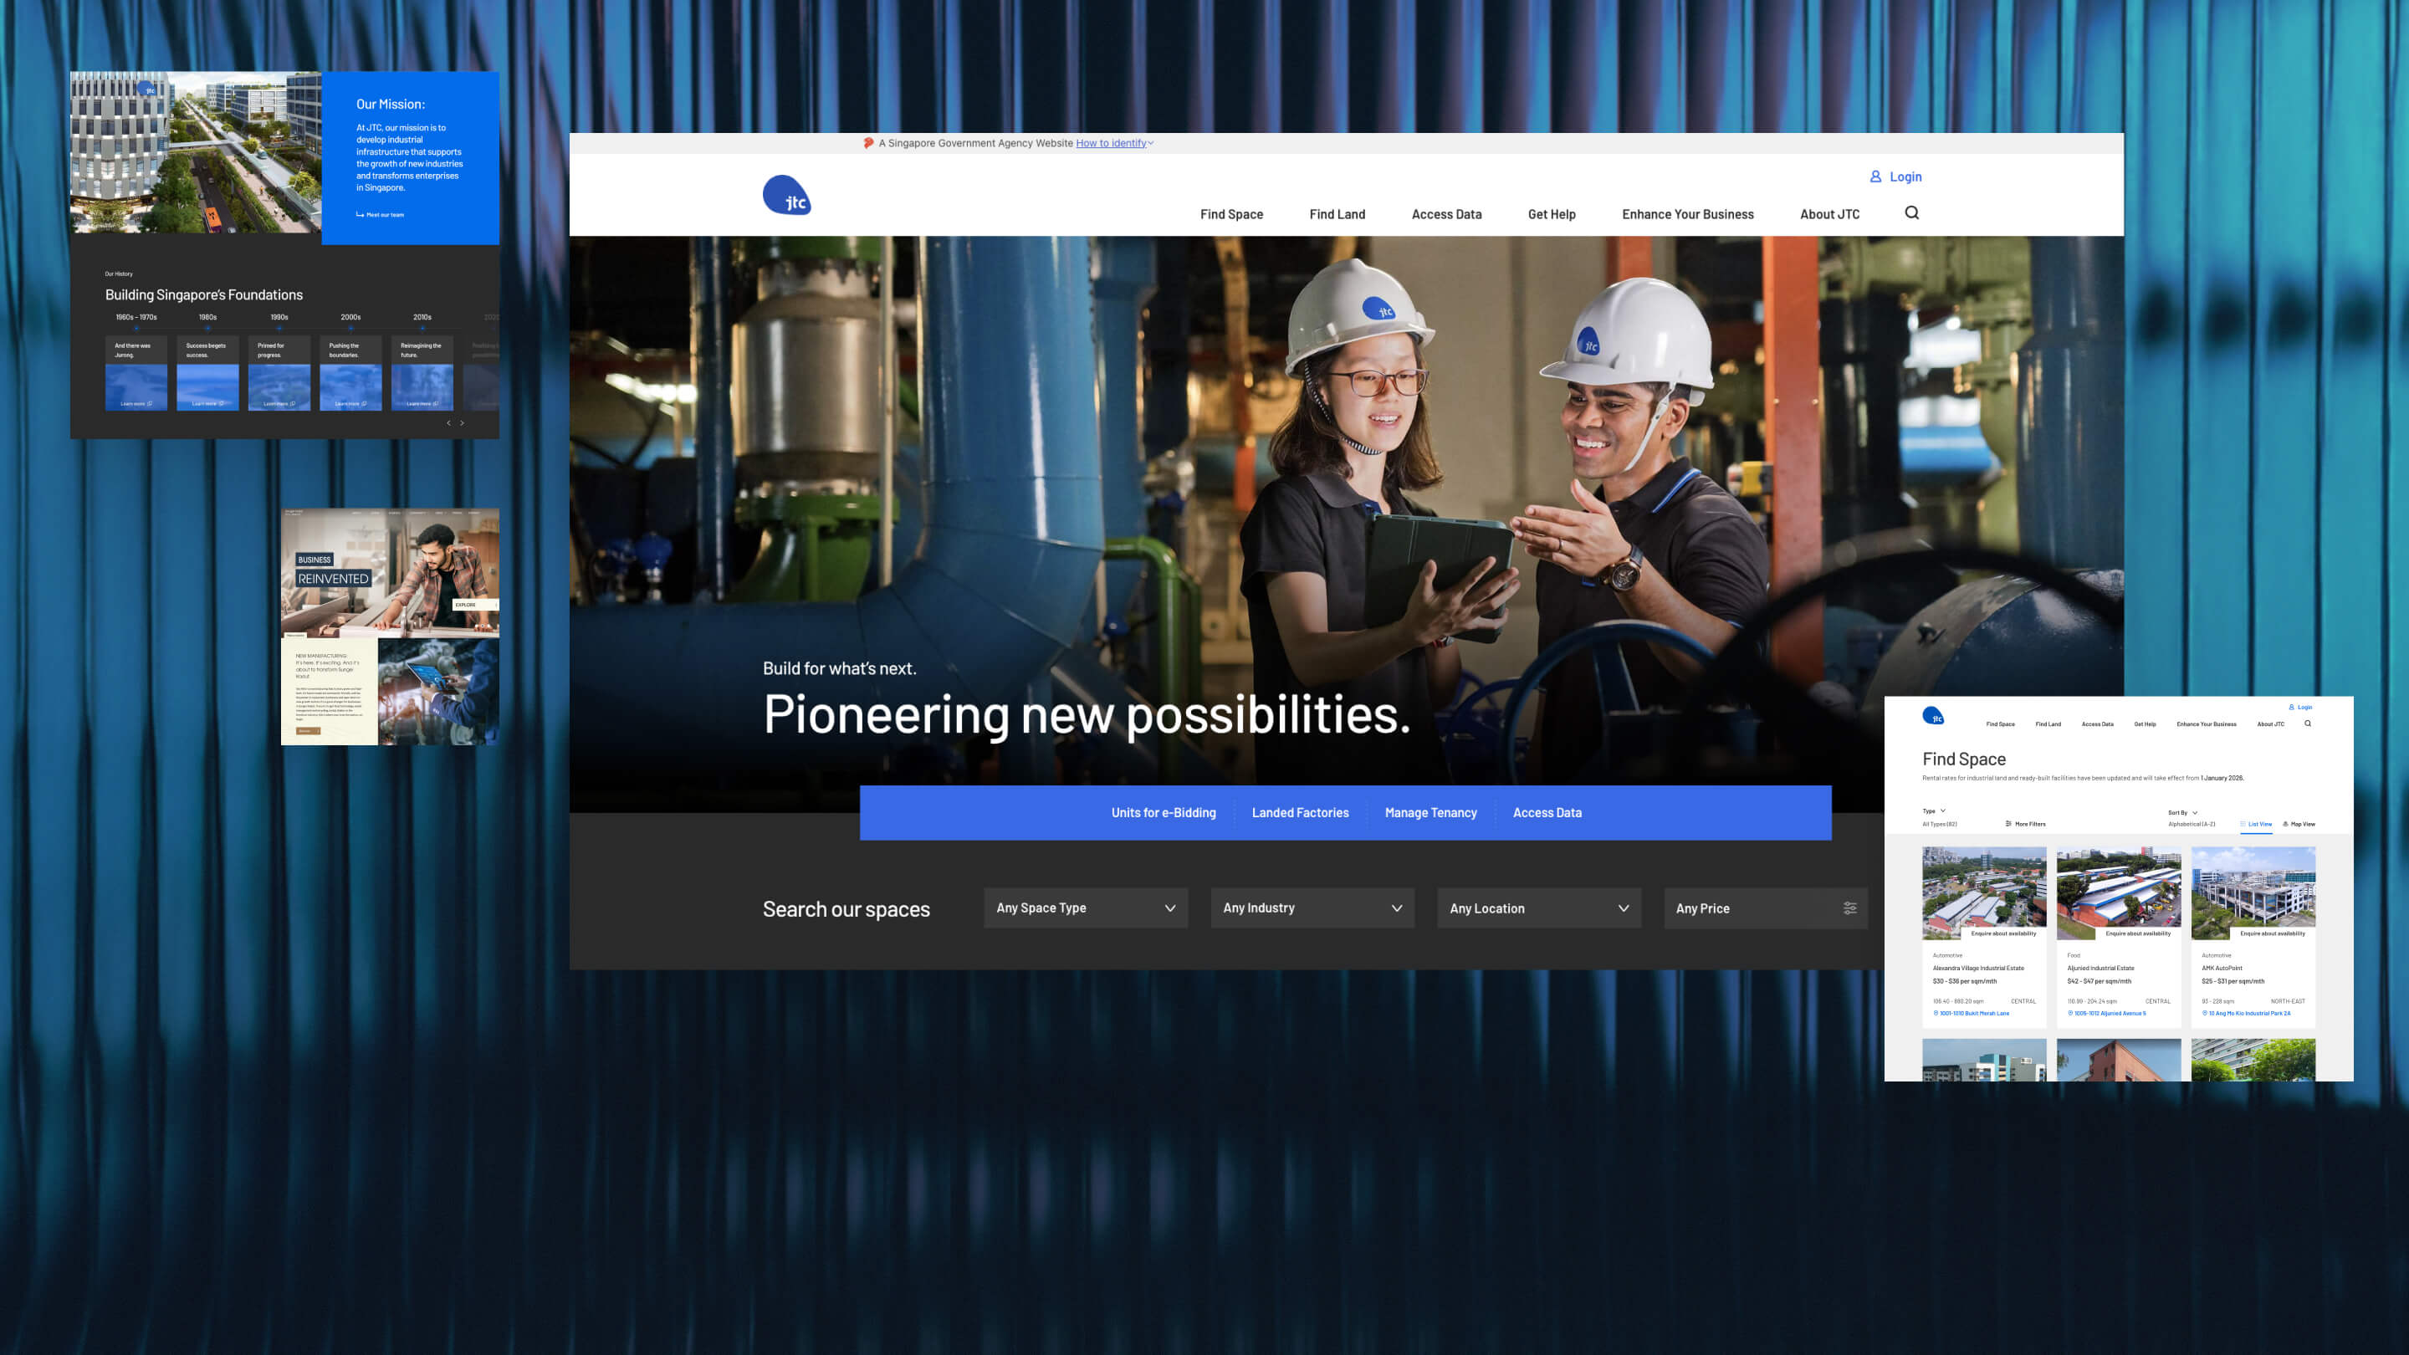This screenshot has height=1355, width=2409.
Task: Click the Login user icon
Action: click(1875, 176)
